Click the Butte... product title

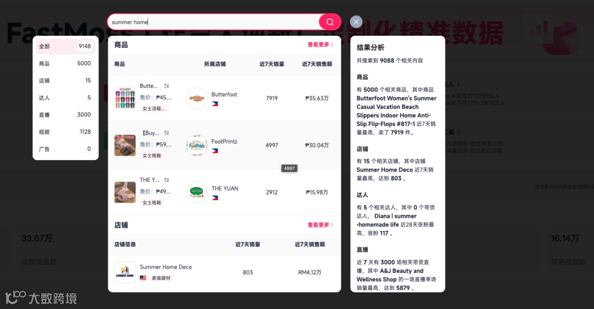click(x=148, y=86)
